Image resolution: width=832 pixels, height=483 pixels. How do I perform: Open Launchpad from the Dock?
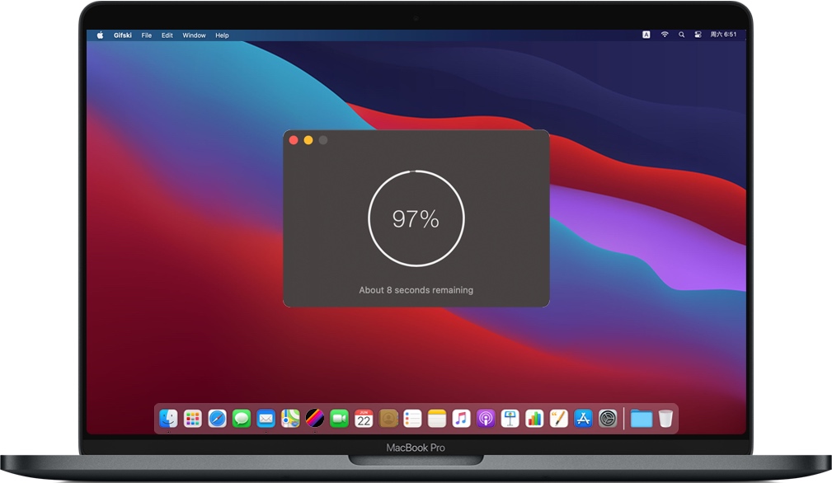click(193, 419)
